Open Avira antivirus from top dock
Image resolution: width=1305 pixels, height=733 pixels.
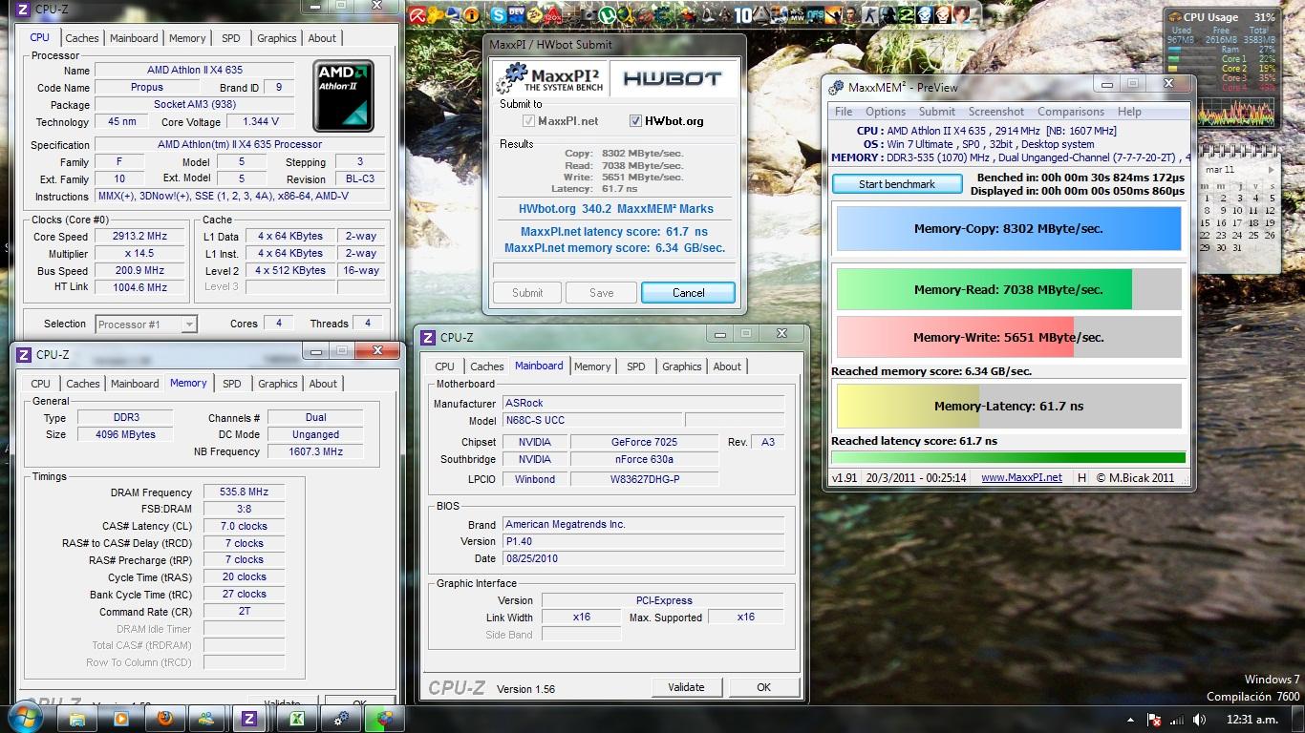[x=417, y=15]
